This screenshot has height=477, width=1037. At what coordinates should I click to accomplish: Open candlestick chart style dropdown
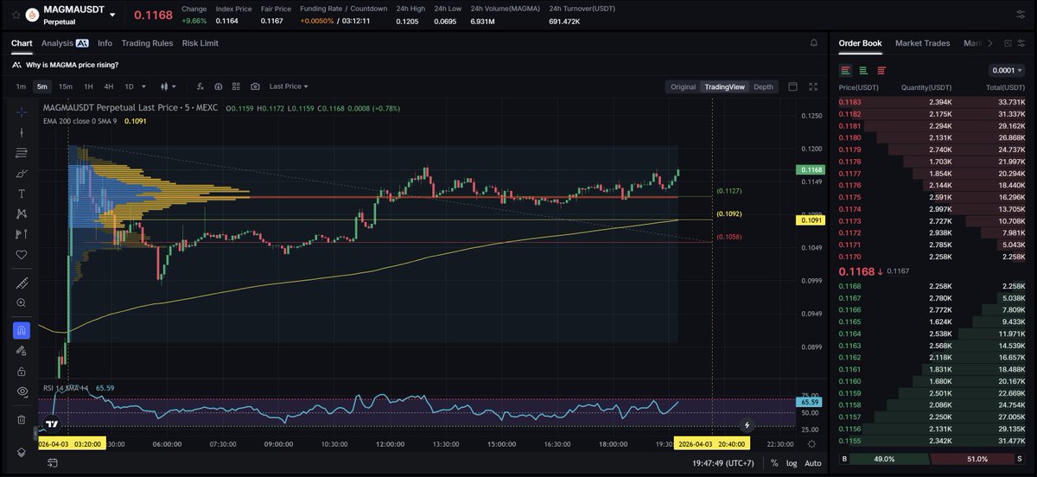[x=169, y=86]
